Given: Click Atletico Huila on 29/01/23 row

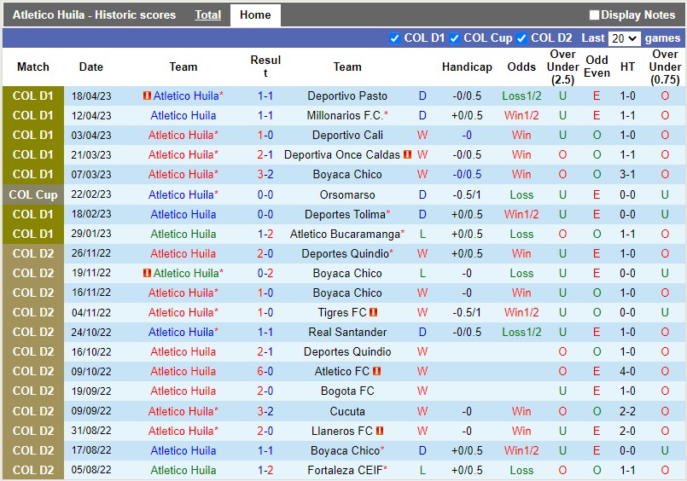Looking at the screenshot, I should [x=183, y=234].
